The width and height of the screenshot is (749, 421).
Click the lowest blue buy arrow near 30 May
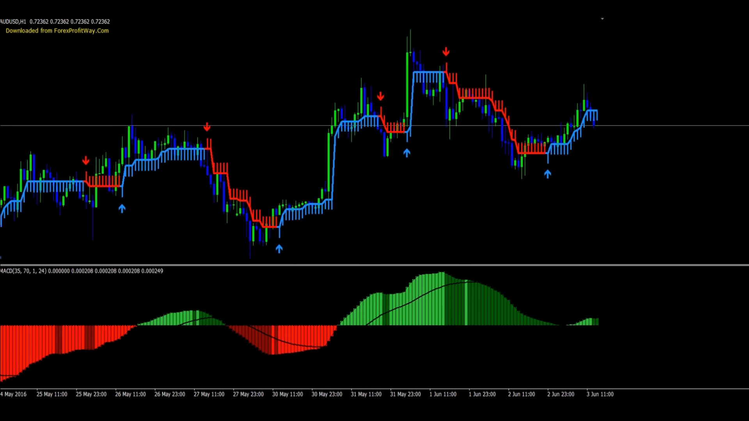[x=279, y=249]
